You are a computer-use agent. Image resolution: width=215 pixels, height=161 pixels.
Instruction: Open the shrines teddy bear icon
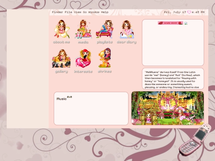[x=105, y=58]
